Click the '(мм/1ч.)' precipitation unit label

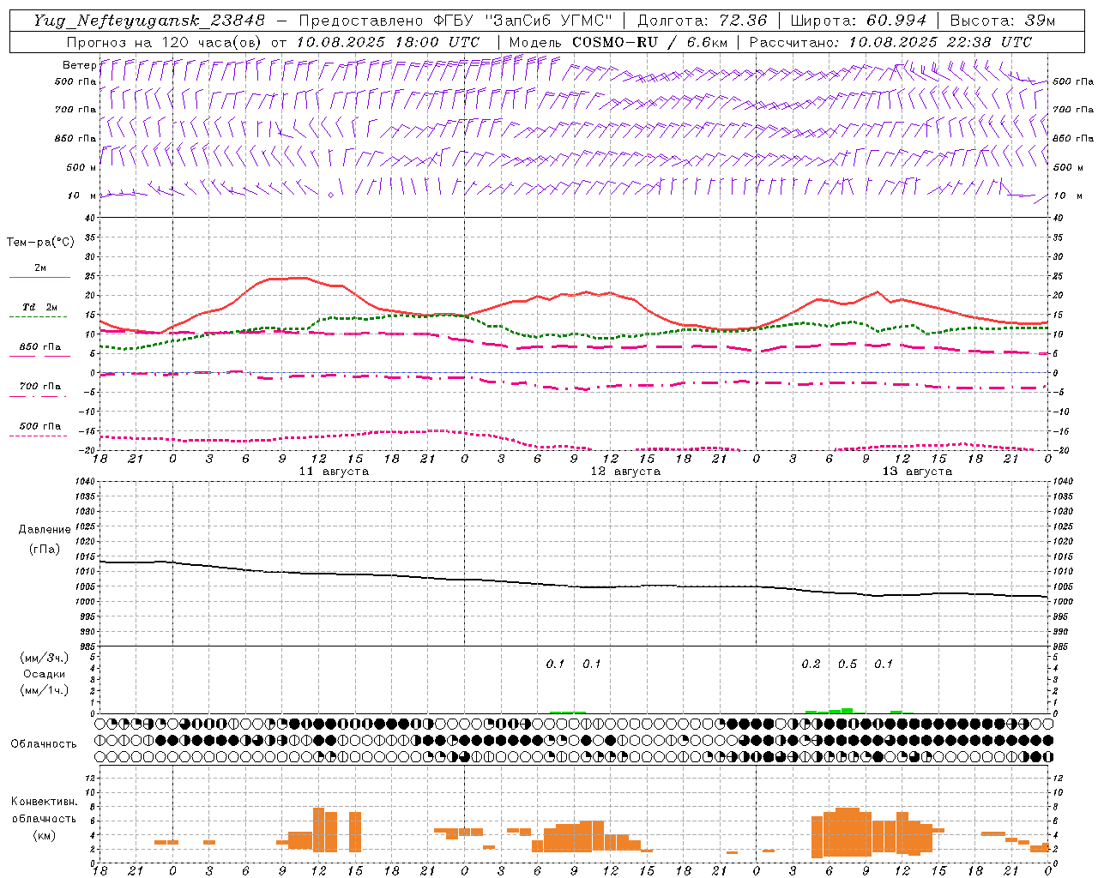click(44, 690)
